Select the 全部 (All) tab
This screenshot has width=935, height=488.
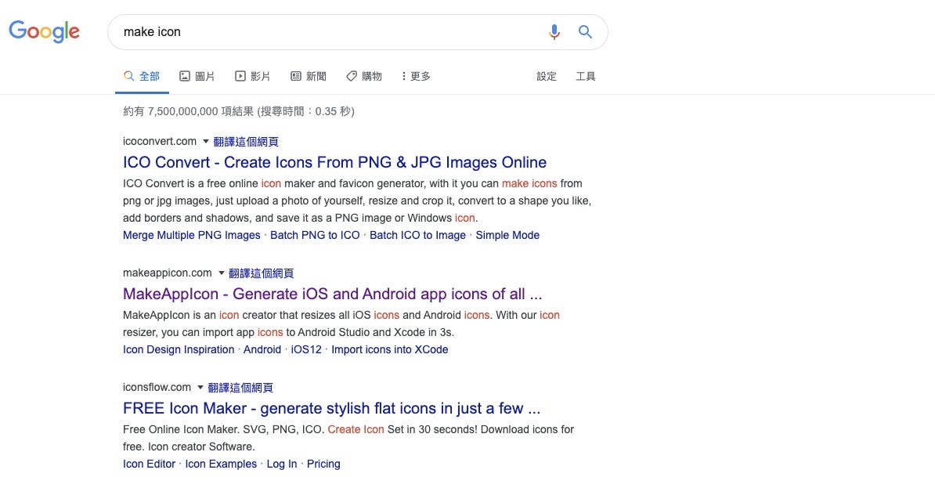142,76
